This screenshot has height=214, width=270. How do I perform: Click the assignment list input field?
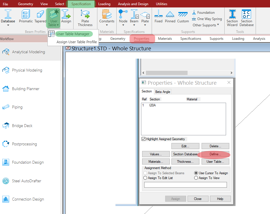pos(185,185)
